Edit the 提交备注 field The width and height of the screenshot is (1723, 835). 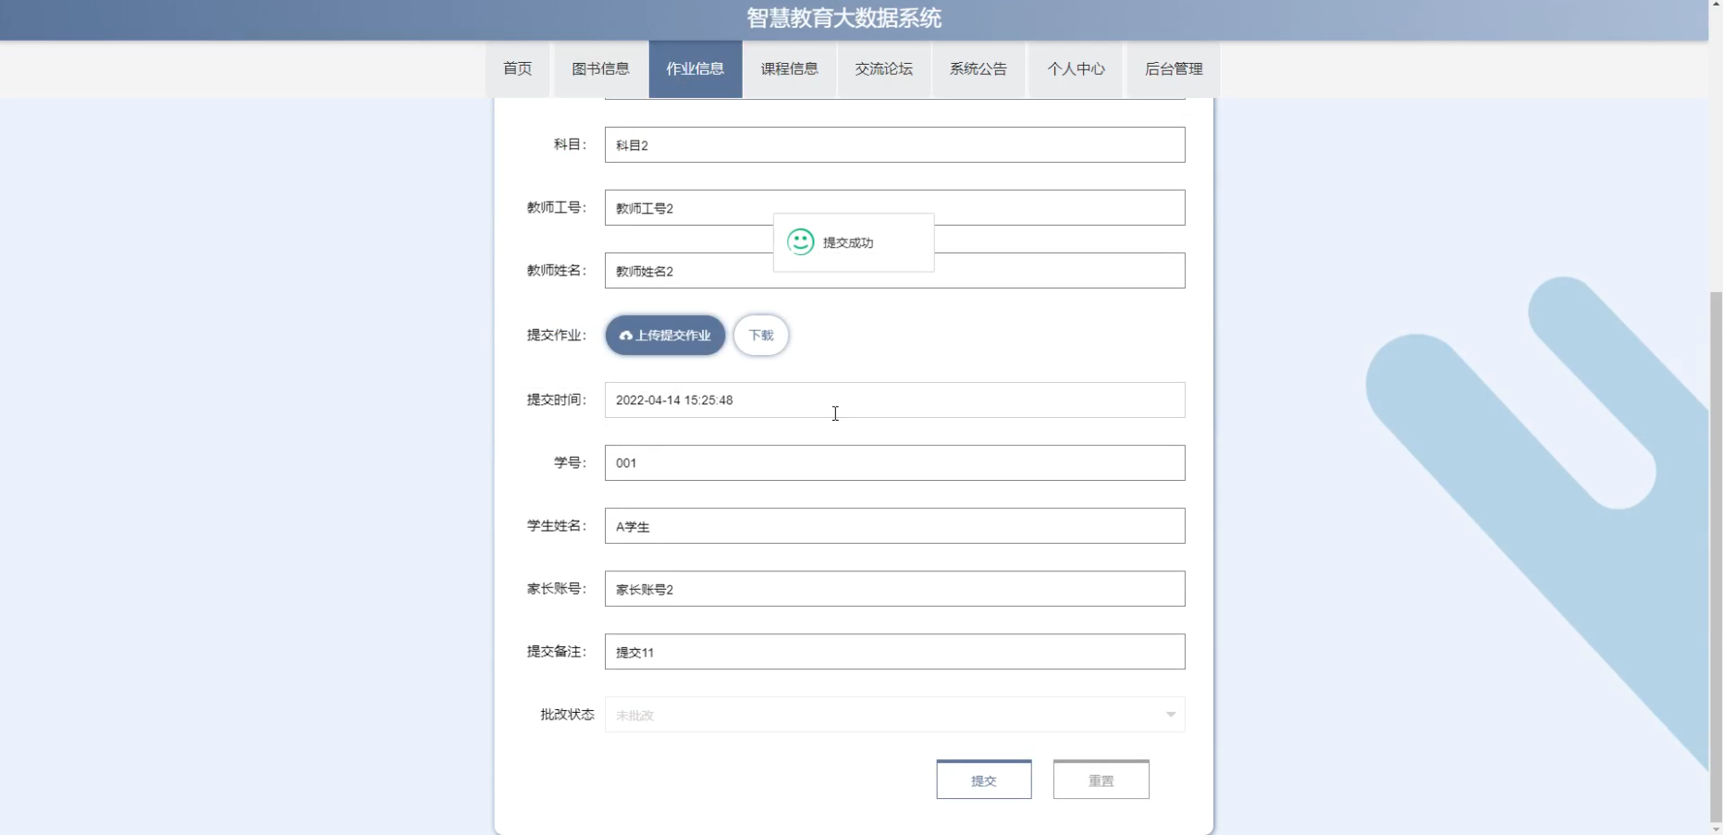click(894, 652)
